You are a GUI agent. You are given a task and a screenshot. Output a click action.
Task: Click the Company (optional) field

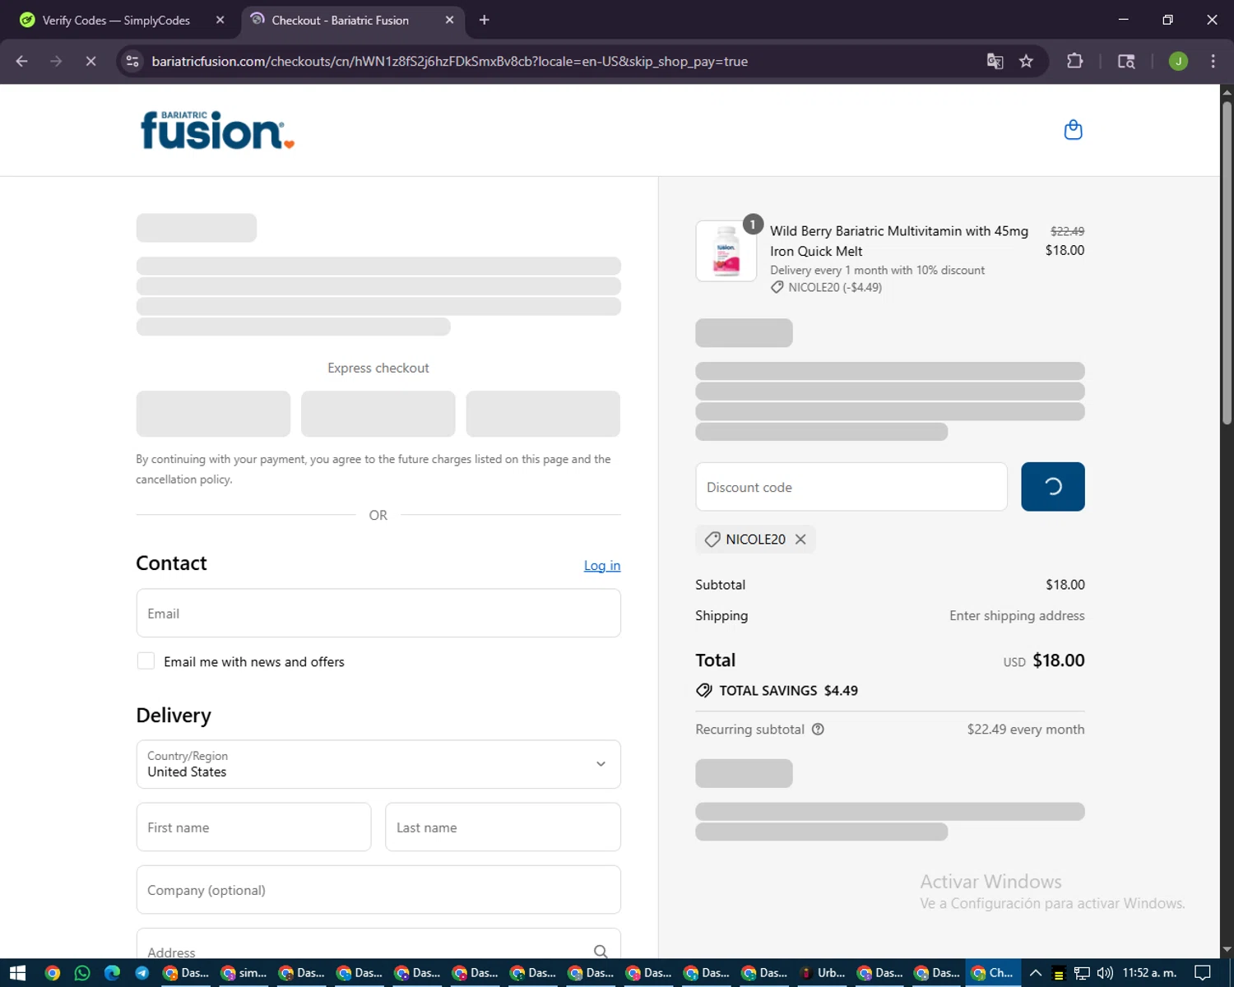click(x=378, y=890)
